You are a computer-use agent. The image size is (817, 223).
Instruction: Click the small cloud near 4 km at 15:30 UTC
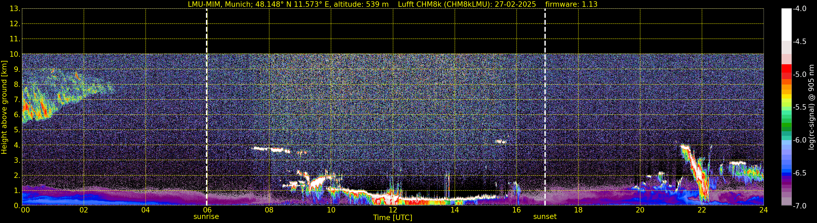(500, 141)
